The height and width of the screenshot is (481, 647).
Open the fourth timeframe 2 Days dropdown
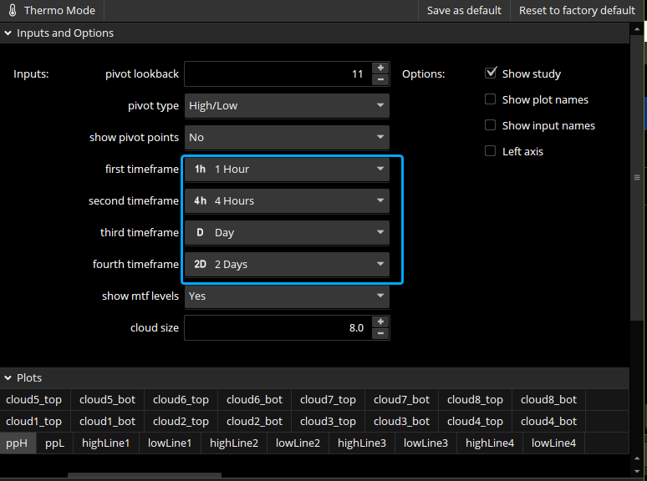(287, 265)
